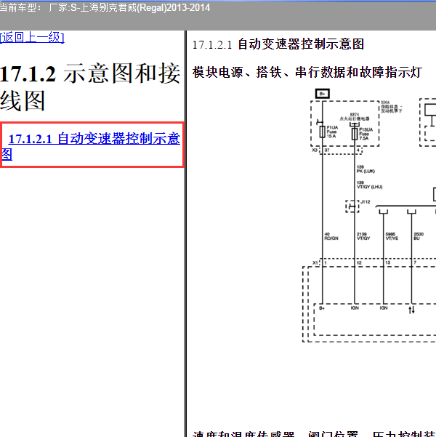
Task: Click the 当前车型 header text
Action: click(105, 7)
